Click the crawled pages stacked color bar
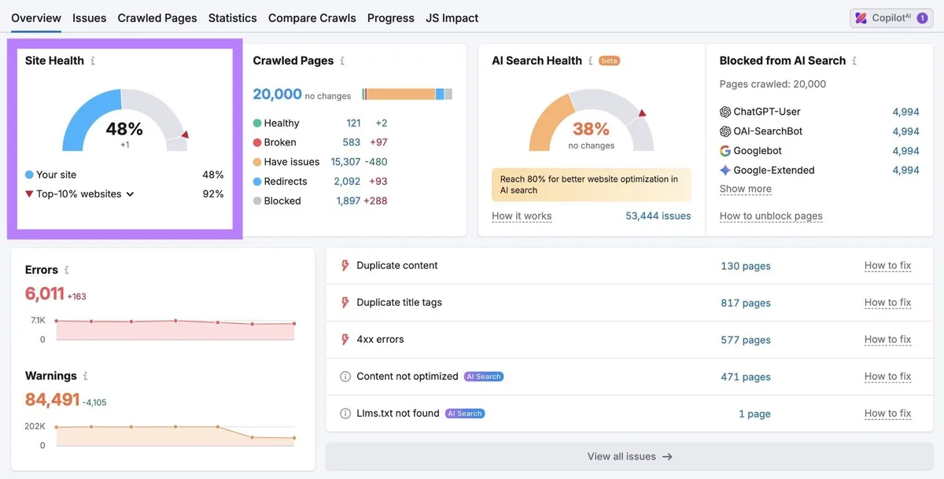This screenshot has width=944, height=479. click(x=407, y=94)
